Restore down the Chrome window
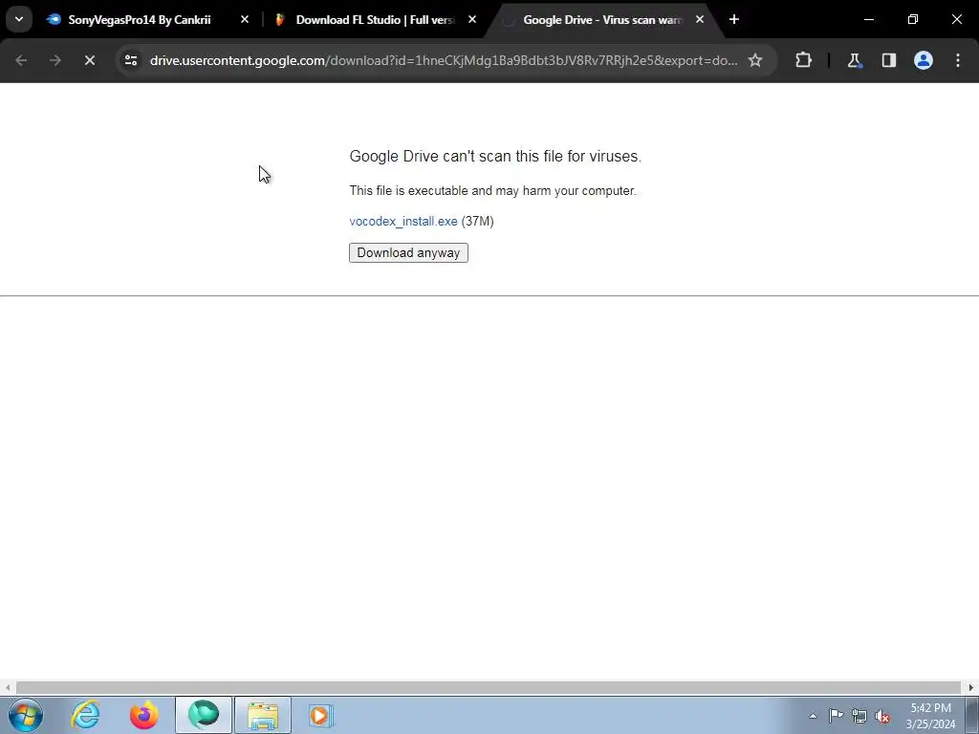Image resolution: width=979 pixels, height=734 pixels. [913, 20]
